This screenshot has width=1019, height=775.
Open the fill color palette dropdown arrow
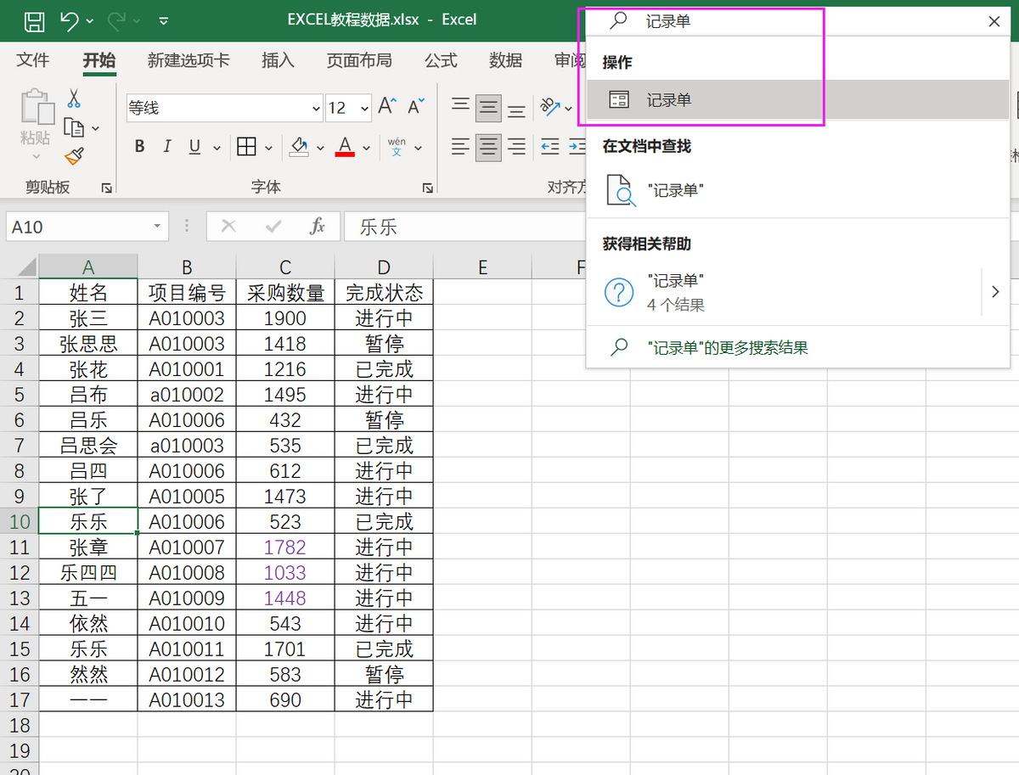pyautogui.click(x=321, y=147)
